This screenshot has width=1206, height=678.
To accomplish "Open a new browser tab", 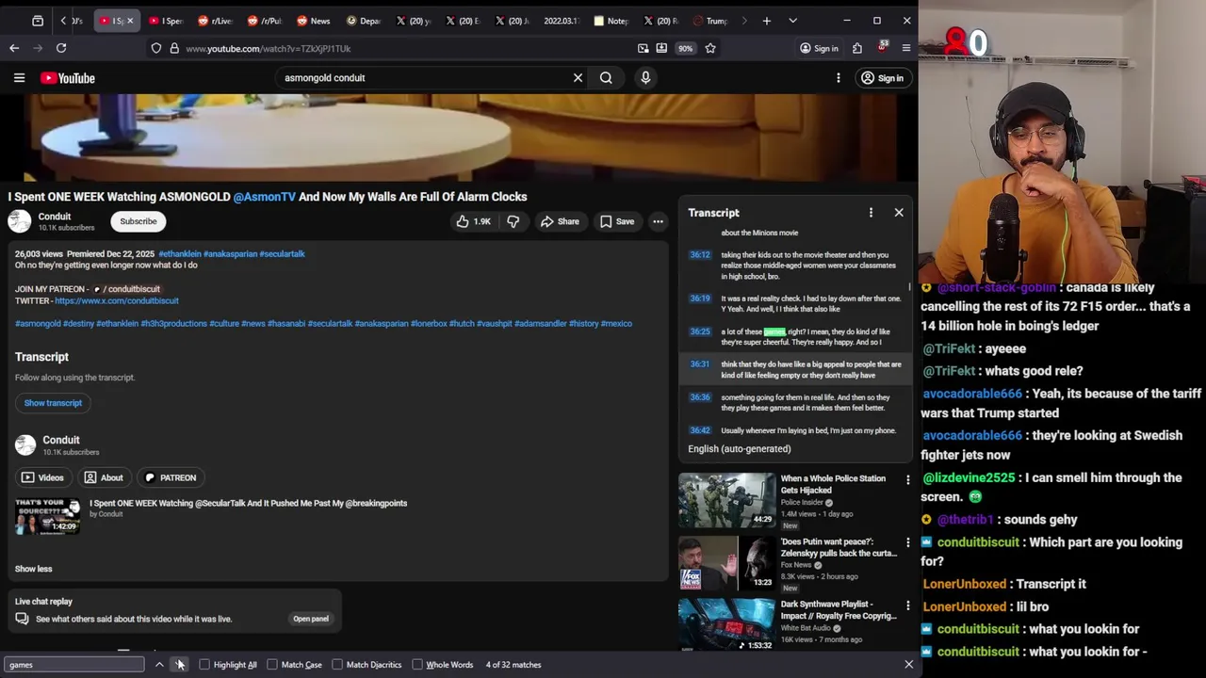I will 767,21.
